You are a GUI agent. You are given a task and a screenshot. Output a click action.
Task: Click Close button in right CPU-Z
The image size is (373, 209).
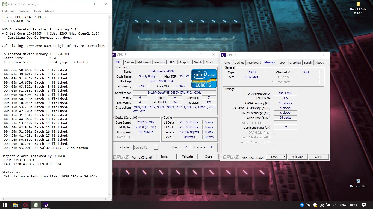[318, 157]
